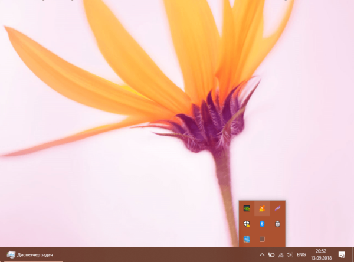Open the battery power status icon
Image resolution: width=354 pixels, height=262 pixels.
(x=271, y=255)
